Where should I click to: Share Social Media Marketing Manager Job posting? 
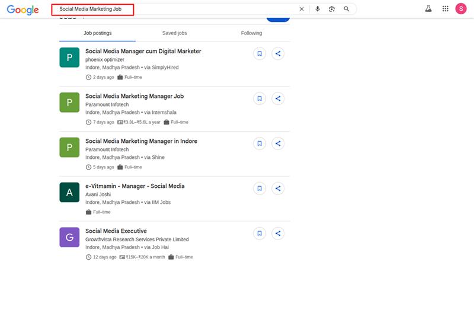(278, 98)
